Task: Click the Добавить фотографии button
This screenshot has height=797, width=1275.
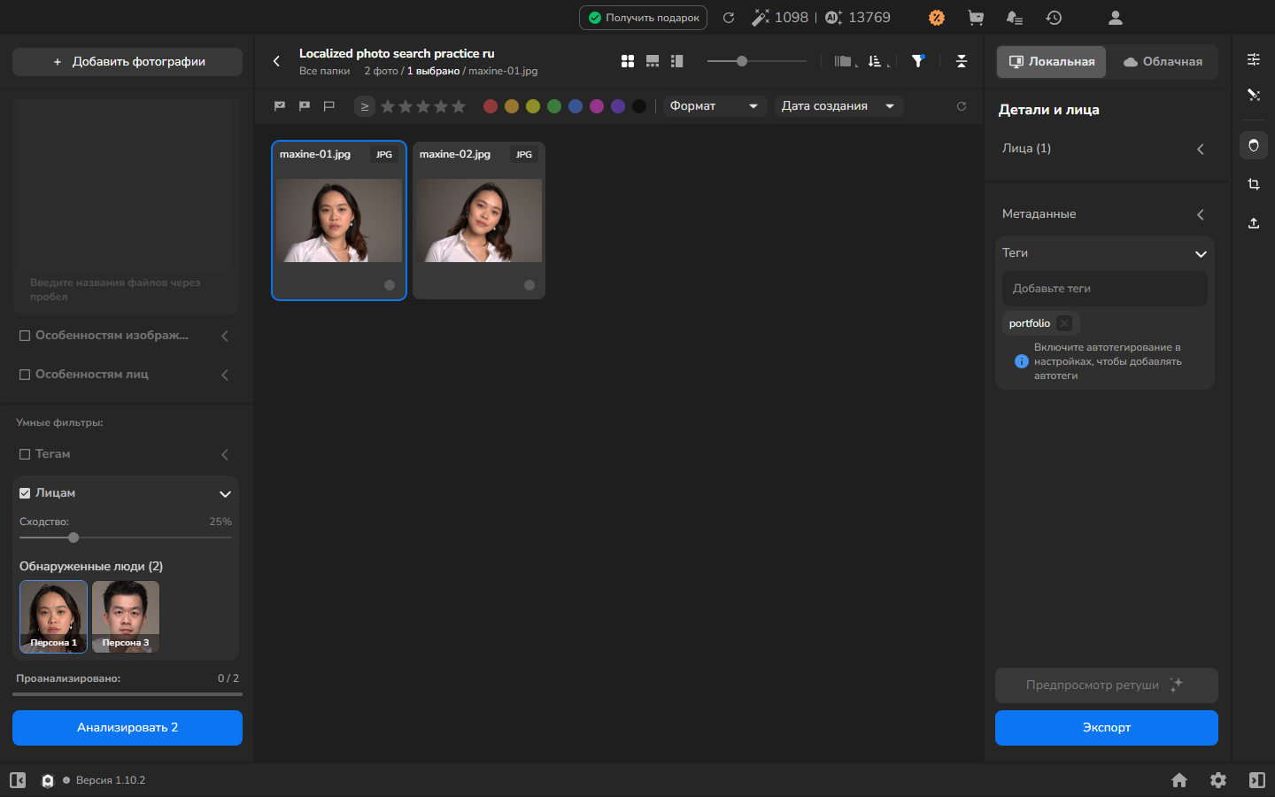Action: point(127,62)
